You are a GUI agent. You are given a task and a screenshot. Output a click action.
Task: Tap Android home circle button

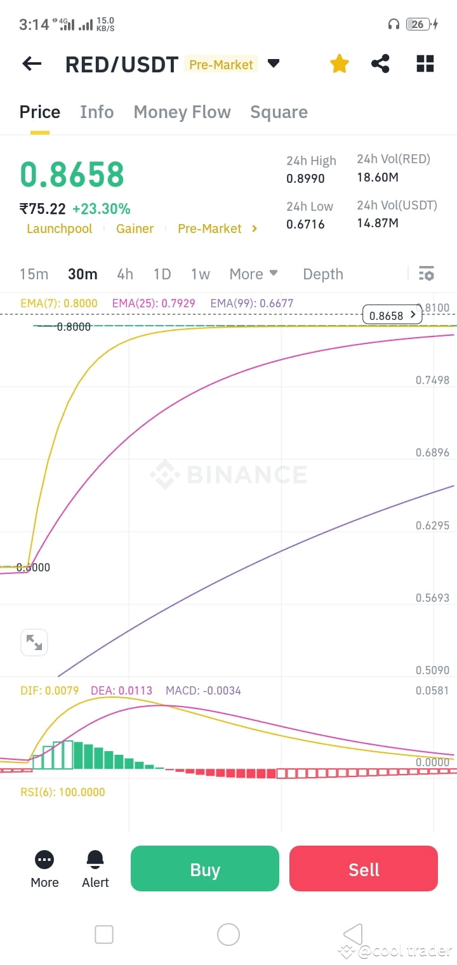[228, 935]
